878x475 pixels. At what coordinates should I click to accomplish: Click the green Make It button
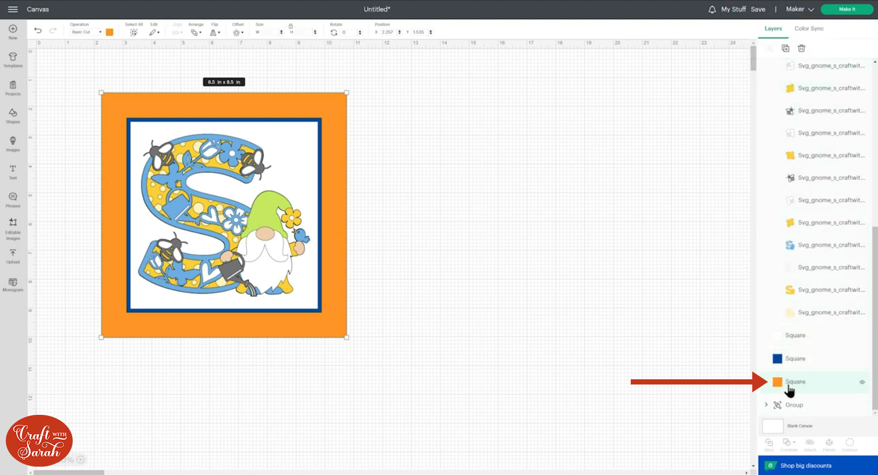[x=847, y=9]
